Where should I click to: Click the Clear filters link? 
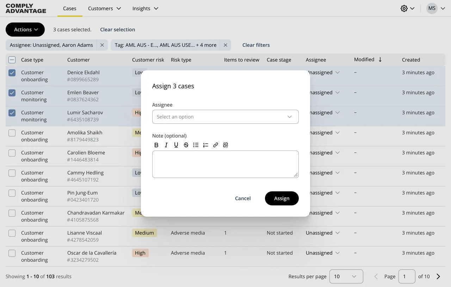pos(256,45)
